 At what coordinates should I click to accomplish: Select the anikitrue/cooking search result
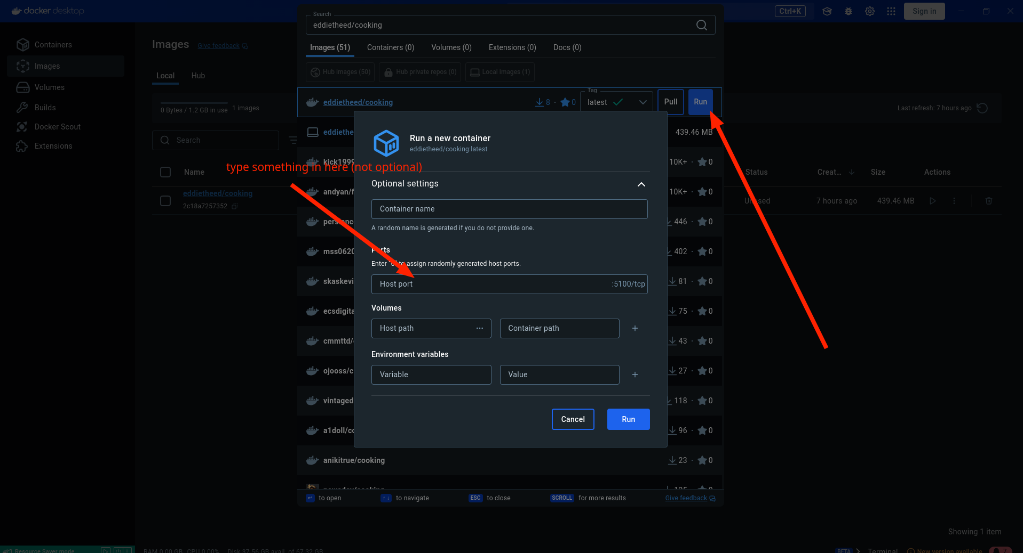[510, 460]
